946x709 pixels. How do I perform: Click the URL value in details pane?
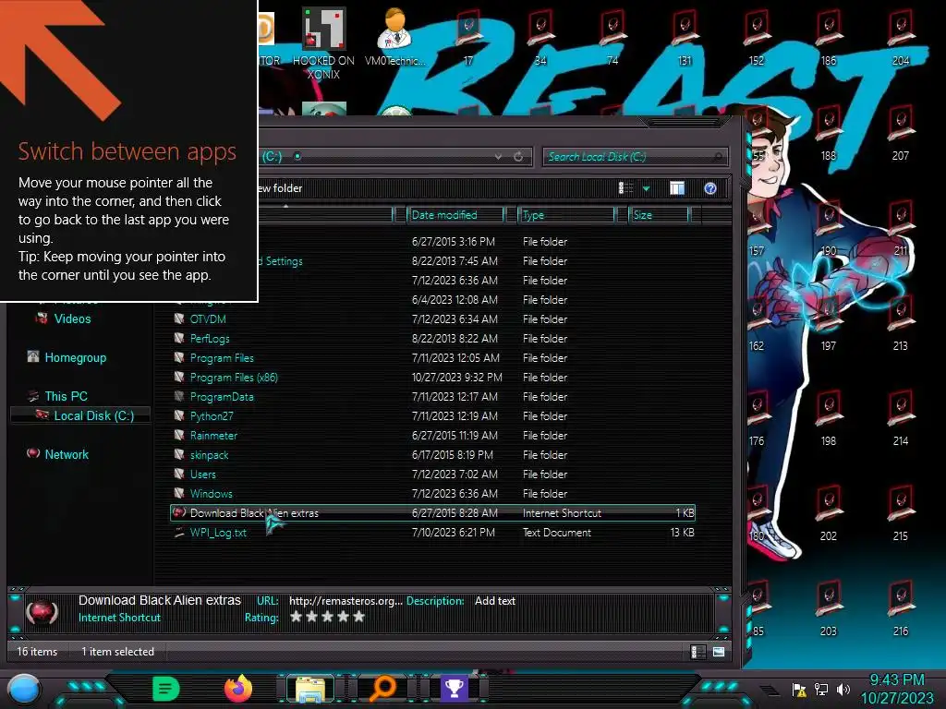[346, 601]
